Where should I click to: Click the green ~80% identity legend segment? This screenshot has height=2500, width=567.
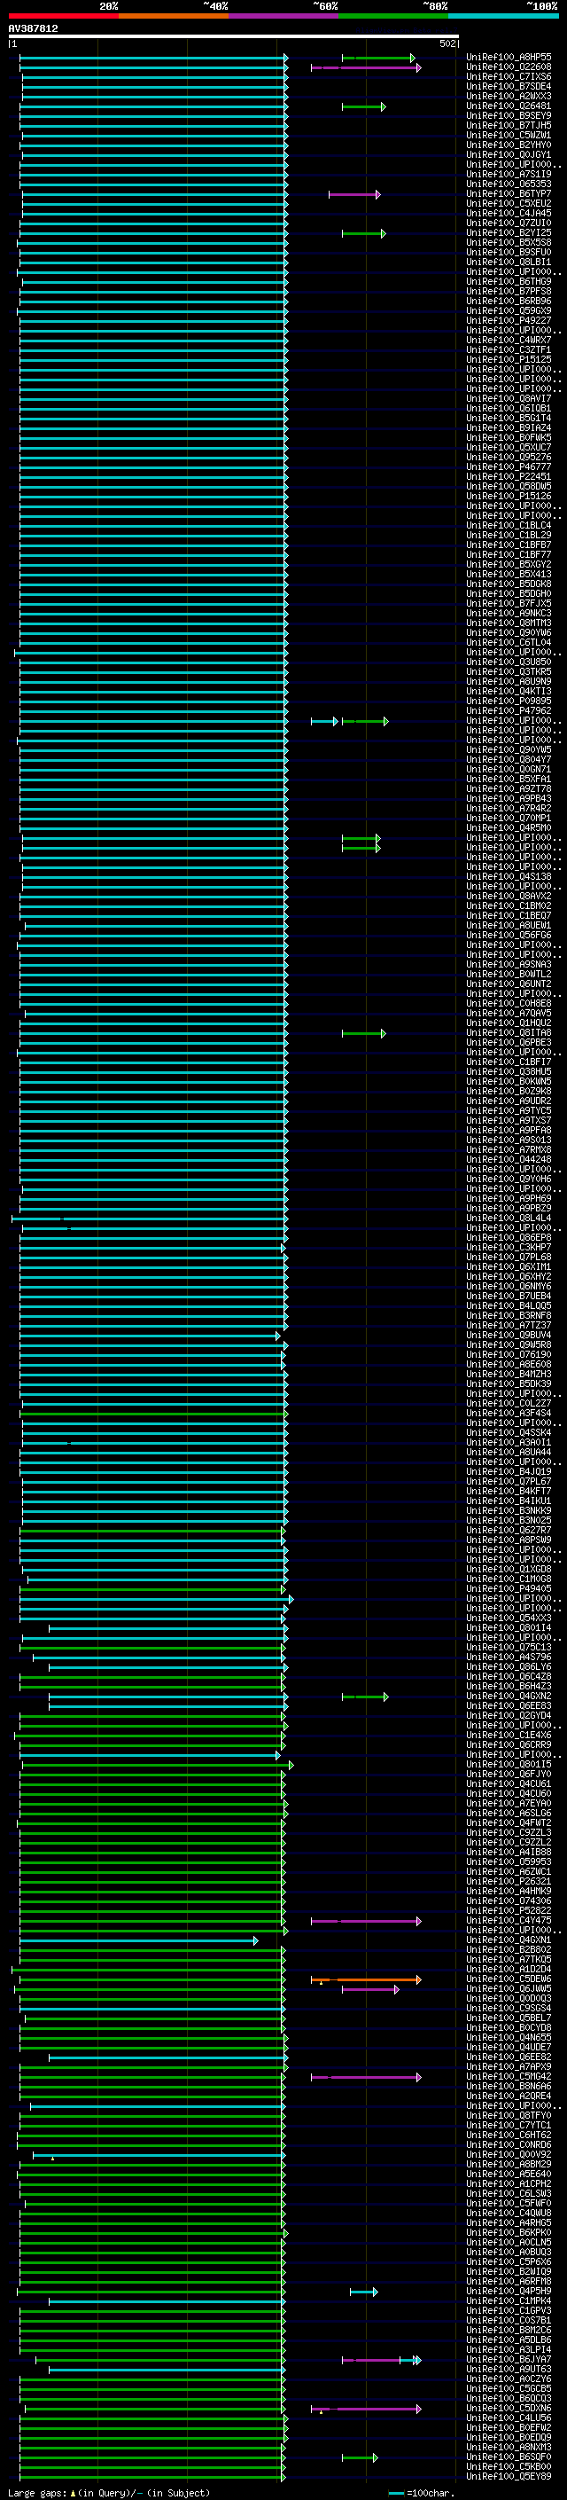(x=392, y=16)
